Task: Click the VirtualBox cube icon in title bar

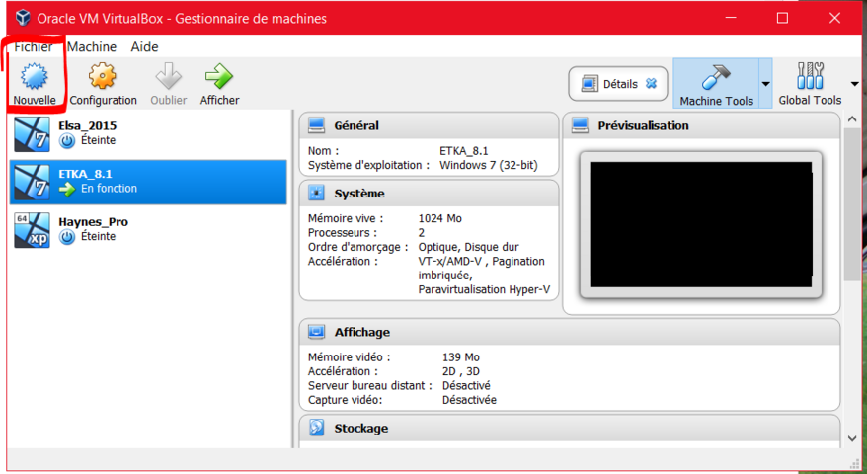Action: click(x=23, y=18)
